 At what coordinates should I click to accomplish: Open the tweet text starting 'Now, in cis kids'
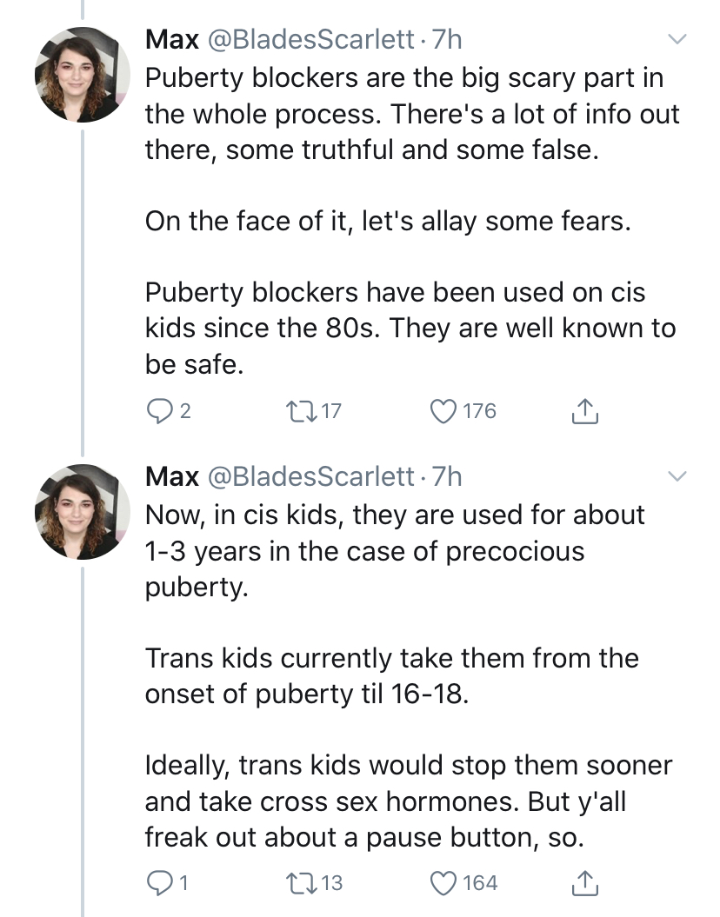[408, 676]
